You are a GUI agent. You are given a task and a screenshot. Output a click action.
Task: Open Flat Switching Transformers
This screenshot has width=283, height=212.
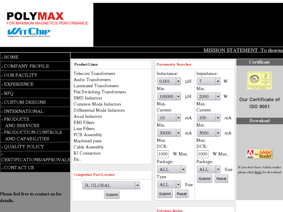coord(100,92)
